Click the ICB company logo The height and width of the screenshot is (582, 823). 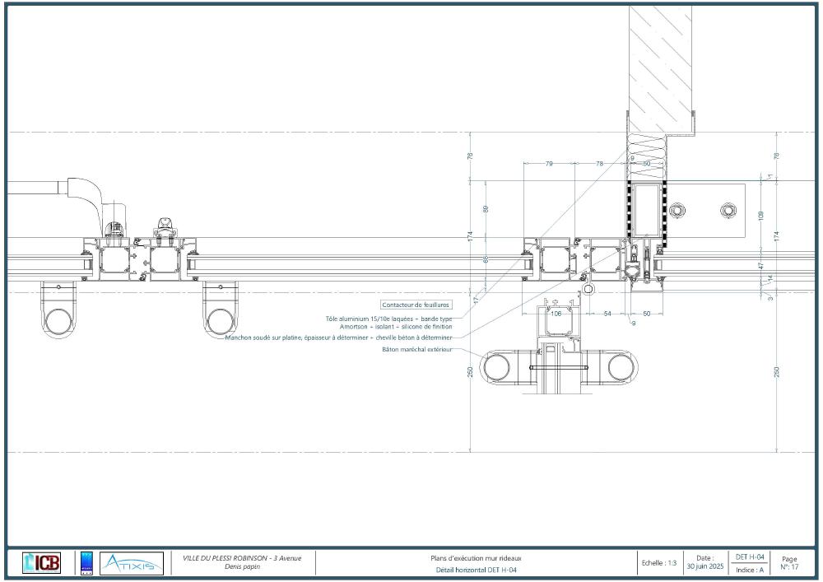tap(41, 563)
